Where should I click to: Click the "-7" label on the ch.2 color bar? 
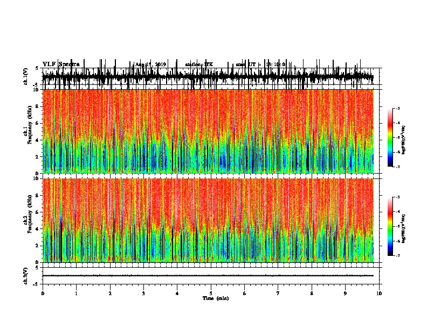[398, 255]
